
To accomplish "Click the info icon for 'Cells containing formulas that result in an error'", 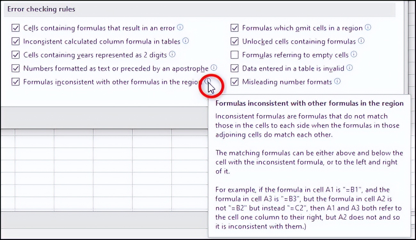I will click(180, 28).
